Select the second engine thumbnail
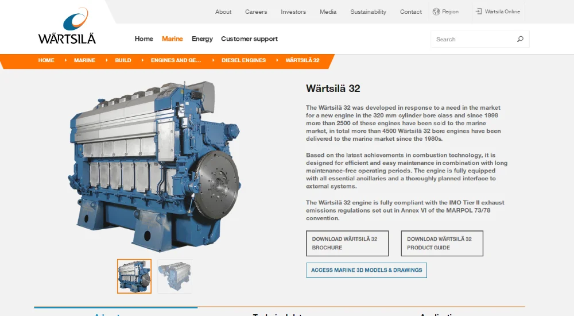This screenshot has width=574, height=316. click(174, 276)
